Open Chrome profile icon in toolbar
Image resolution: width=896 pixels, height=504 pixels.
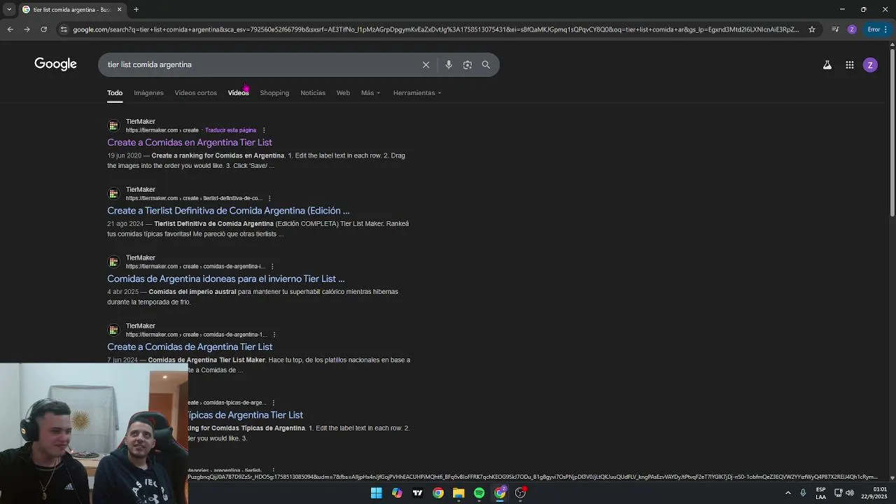(x=852, y=29)
